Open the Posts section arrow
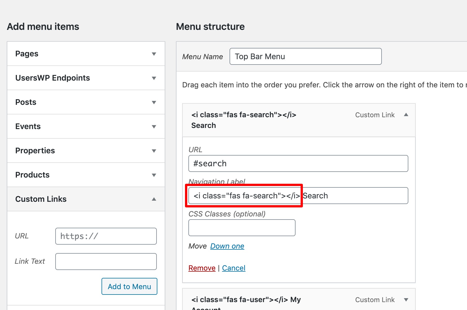467x310 pixels. coord(154,102)
